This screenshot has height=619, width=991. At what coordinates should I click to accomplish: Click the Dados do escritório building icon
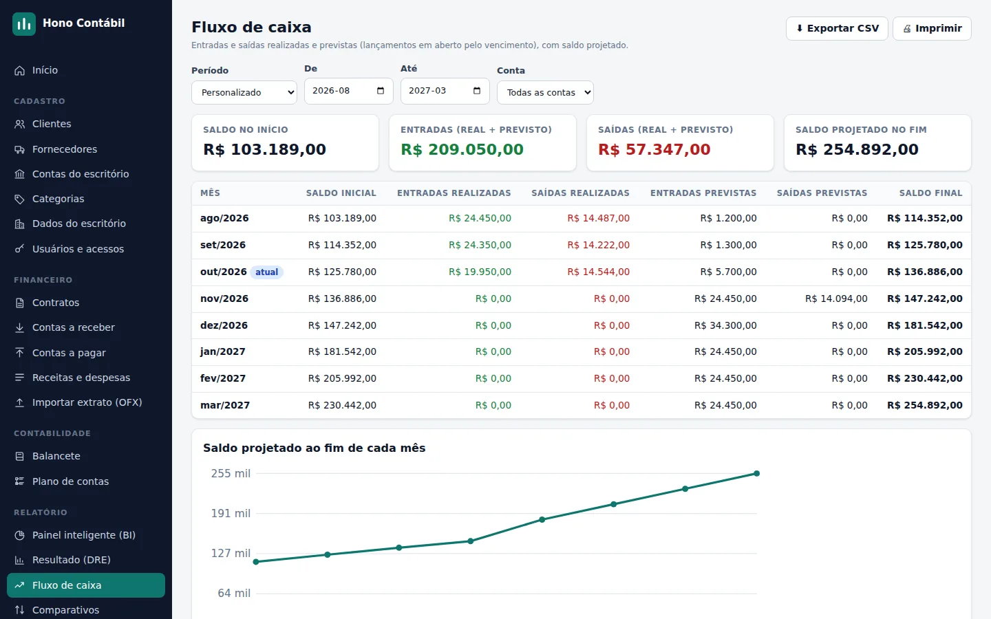click(x=19, y=224)
